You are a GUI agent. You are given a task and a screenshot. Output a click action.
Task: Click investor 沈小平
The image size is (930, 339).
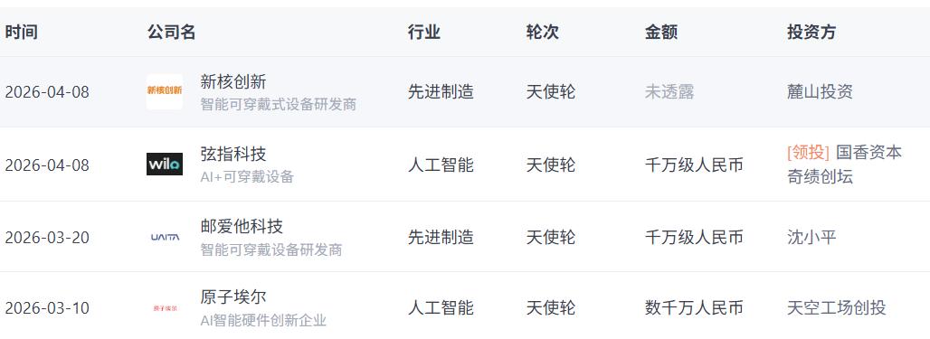tap(811, 238)
